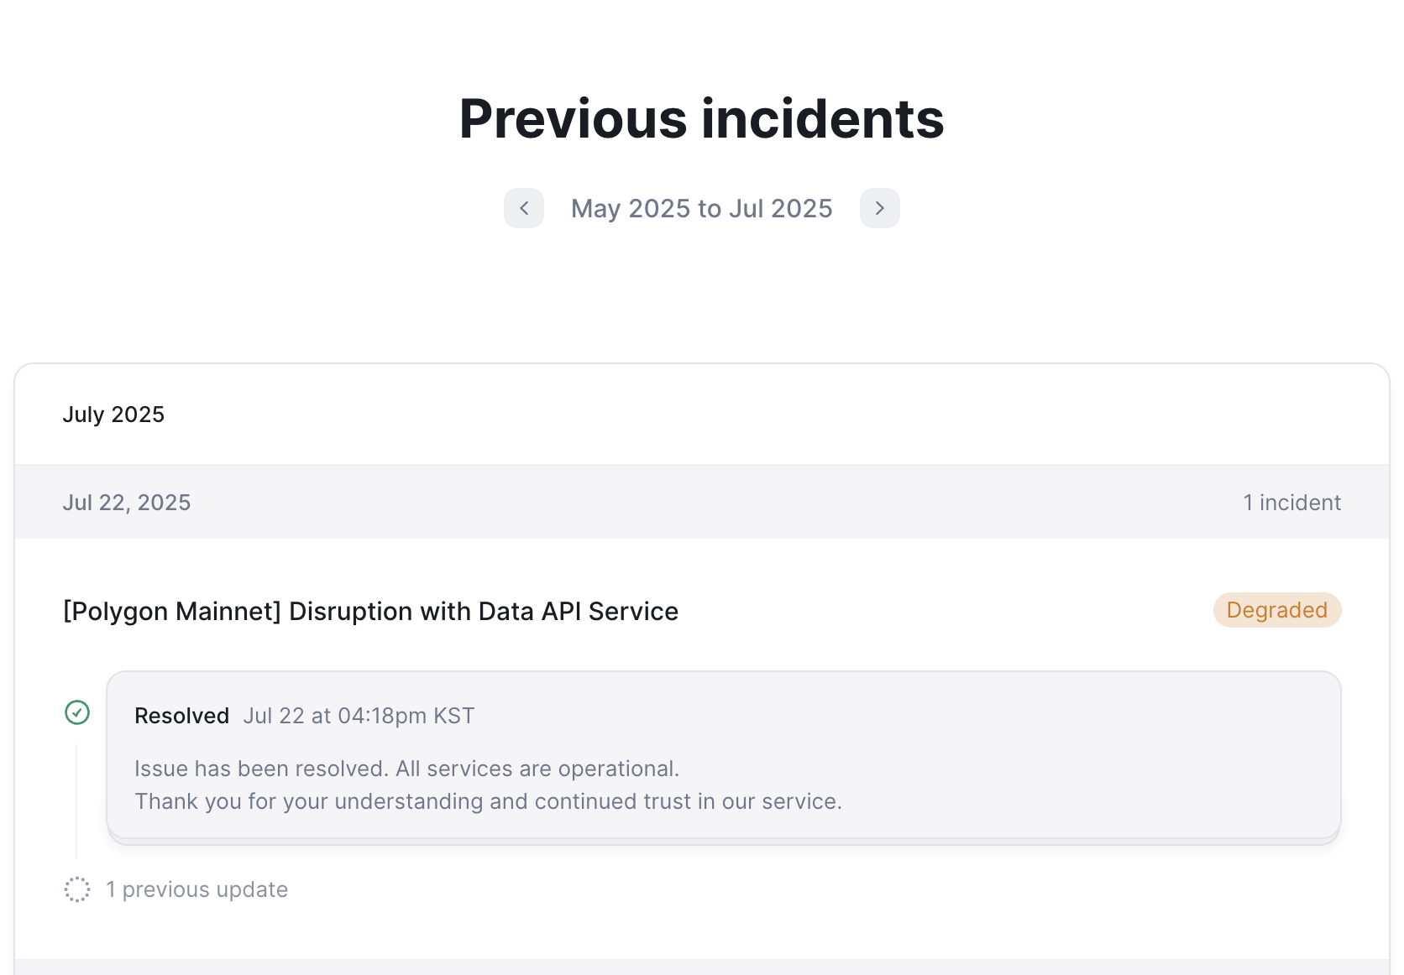Viewport: 1404px width, 975px height.
Task: Click the gray date row at page bottom
Action: click(x=701, y=967)
